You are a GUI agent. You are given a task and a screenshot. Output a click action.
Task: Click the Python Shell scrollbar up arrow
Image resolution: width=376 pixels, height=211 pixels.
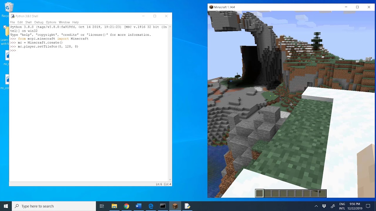click(170, 27)
